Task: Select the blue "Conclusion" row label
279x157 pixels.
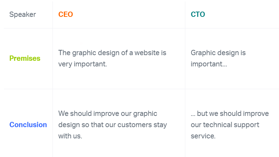Action: [28, 125]
